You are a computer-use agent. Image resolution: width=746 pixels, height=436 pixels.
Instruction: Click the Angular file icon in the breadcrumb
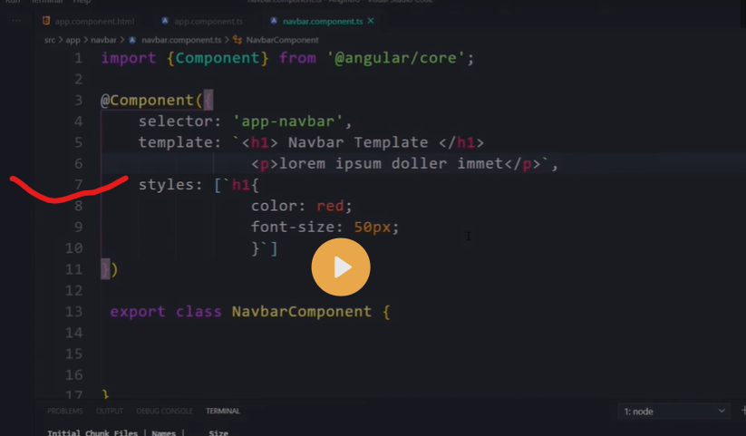click(x=133, y=40)
